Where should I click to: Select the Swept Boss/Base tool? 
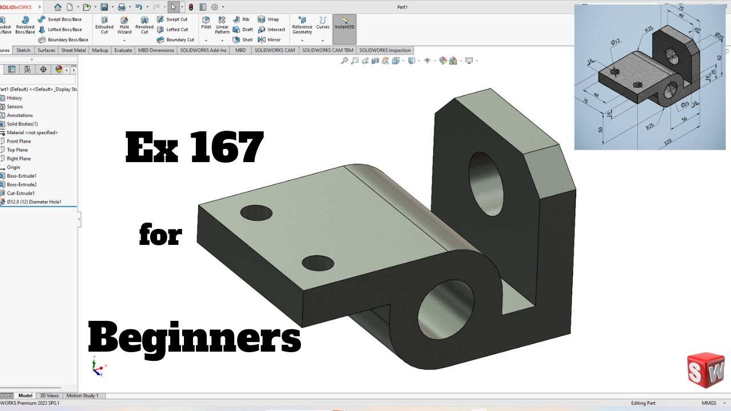[60, 19]
